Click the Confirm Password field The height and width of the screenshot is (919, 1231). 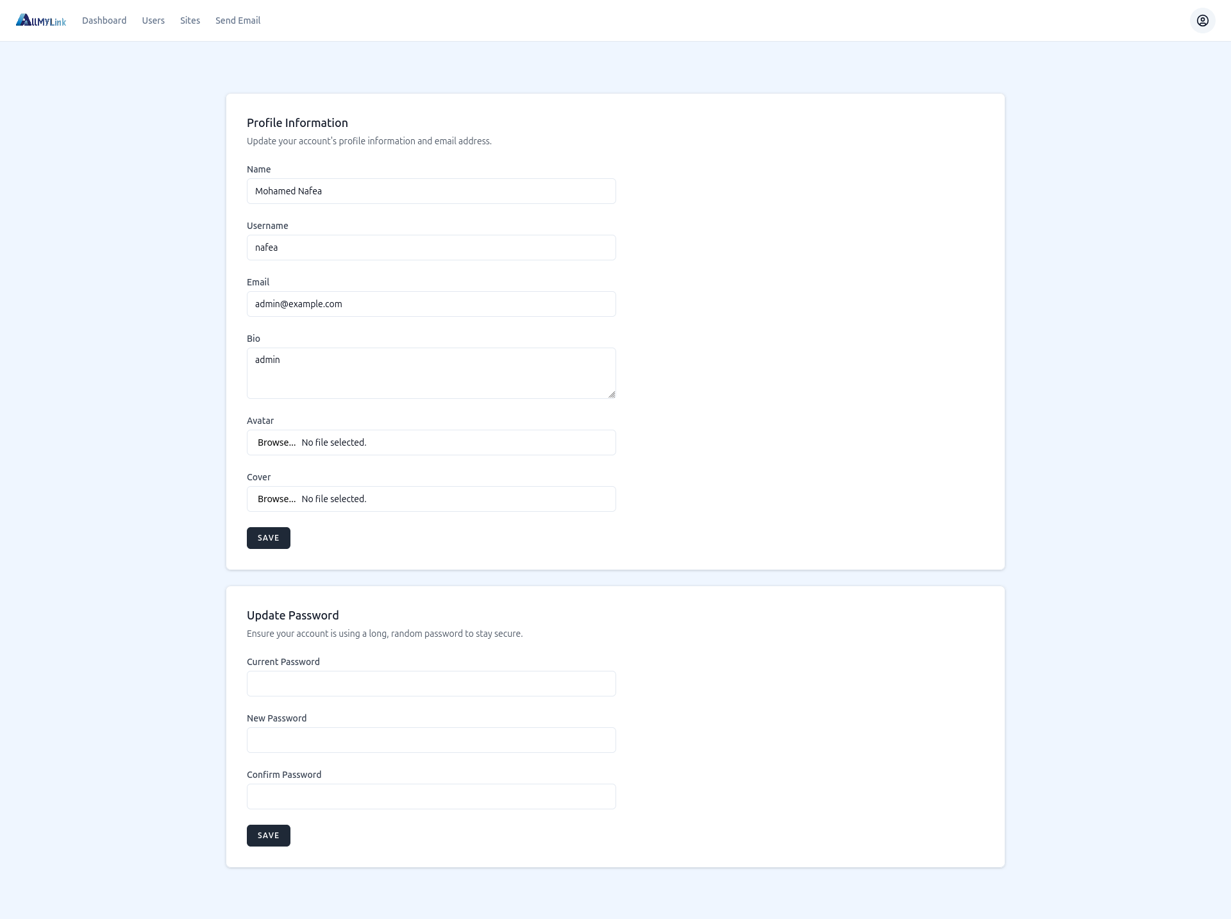(x=431, y=797)
